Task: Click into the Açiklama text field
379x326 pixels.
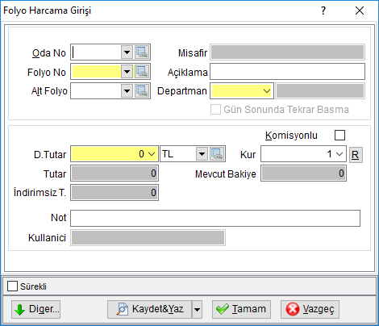Action: (287, 72)
